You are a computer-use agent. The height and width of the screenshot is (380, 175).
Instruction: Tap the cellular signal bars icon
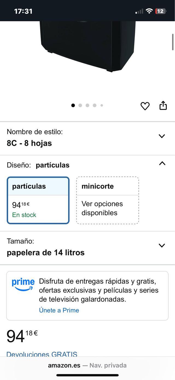click(x=139, y=11)
